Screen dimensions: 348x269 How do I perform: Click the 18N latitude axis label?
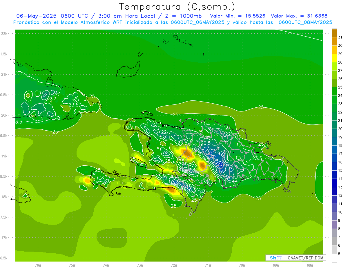(4, 197)
